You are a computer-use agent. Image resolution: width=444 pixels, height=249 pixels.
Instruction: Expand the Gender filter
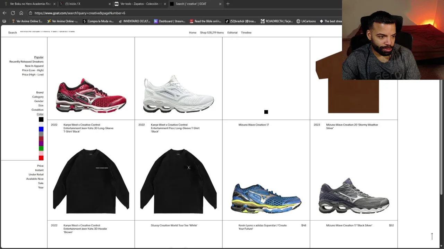(x=39, y=101)
